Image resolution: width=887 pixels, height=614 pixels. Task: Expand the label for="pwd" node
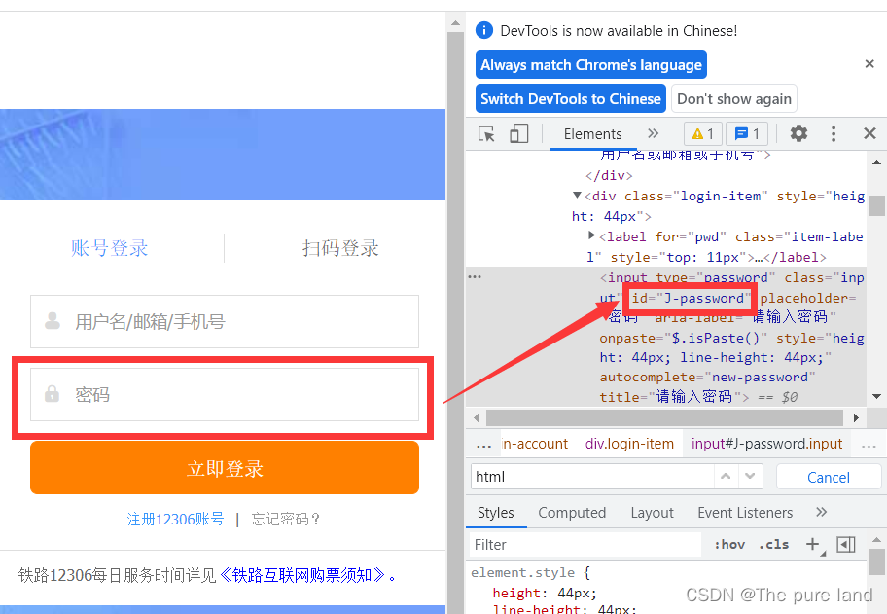pos(591,235)
